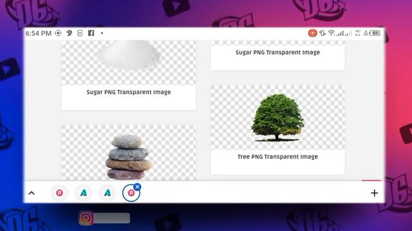This screenshot has height=231, width=412.
Task: Open the Tree PNG Transparent Image thumbnail
Action: pos(277,117)
